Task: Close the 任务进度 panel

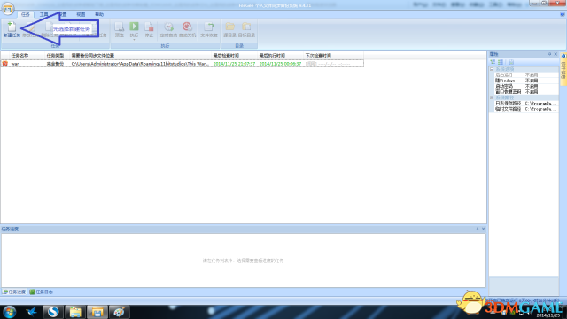Action: [x=484, y=229]
